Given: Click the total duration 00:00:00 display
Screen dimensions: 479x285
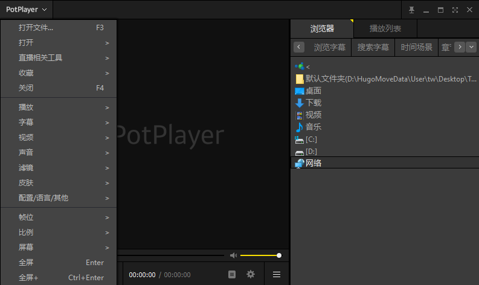Looking at the screenshot, I should pyautogui.click(x=177, y=275).
